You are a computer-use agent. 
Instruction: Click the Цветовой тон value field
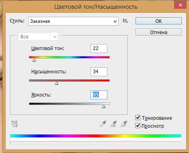click(99, 48)
